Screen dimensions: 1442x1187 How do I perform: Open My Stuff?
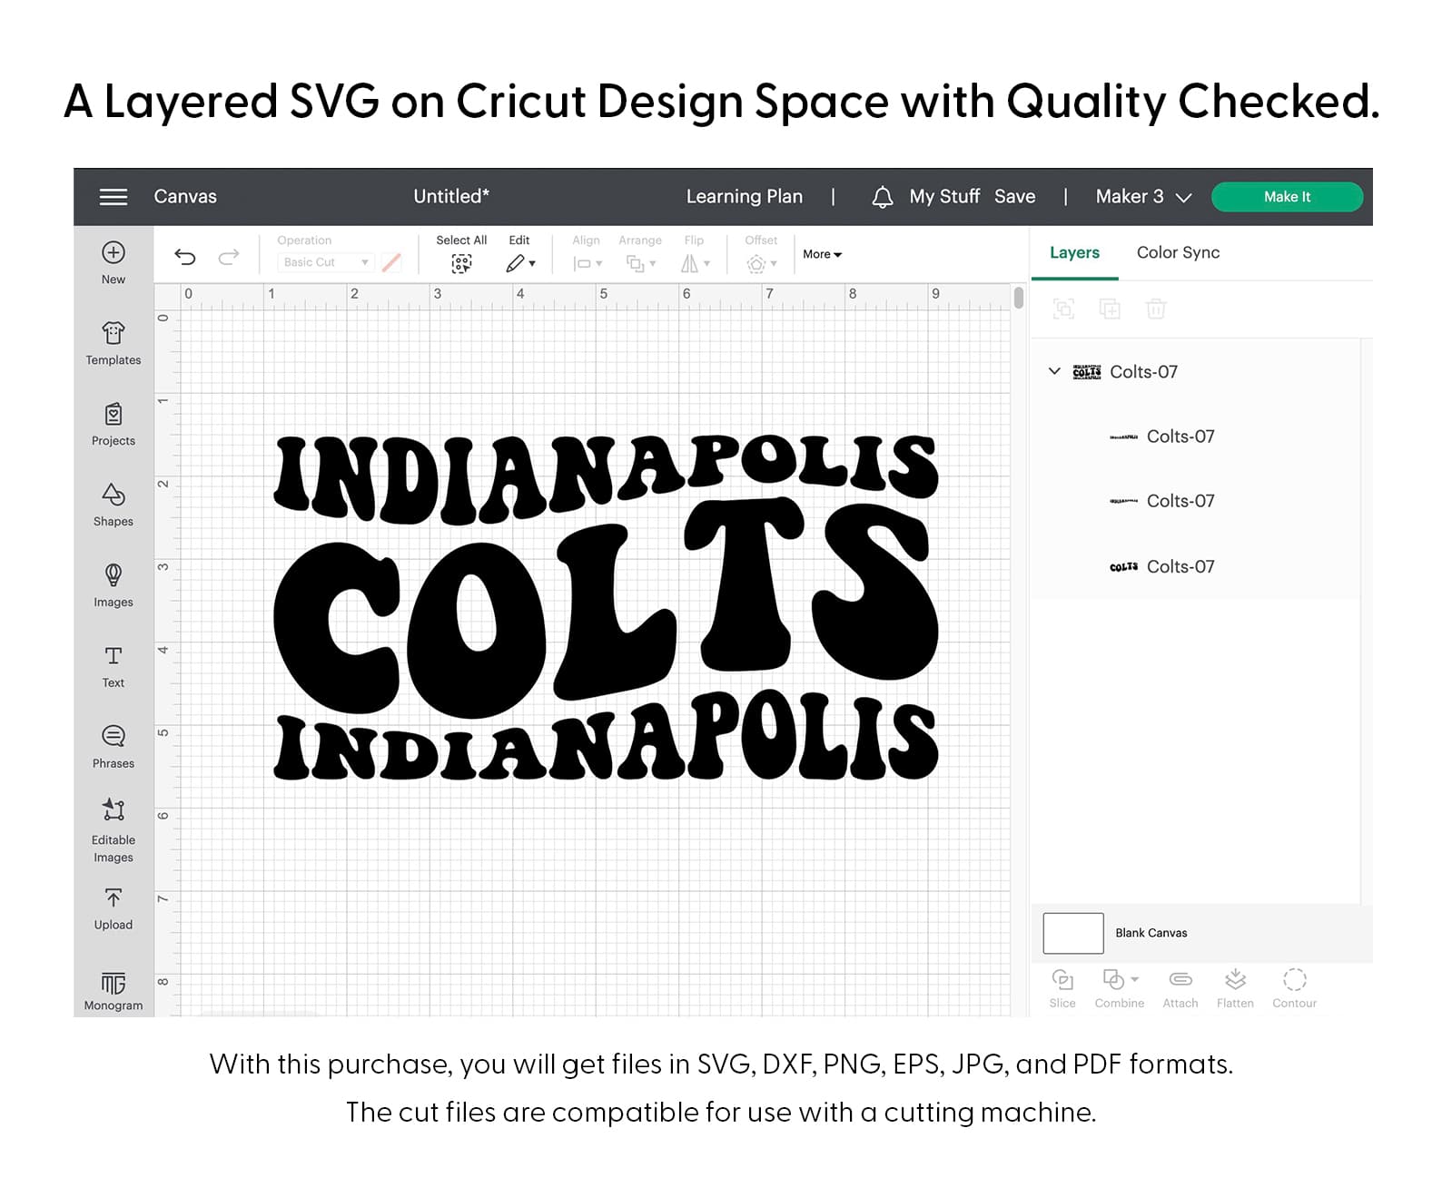944,197
